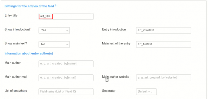Click the Entry title label
The width and height of the screenshot is (208, 99).
pyautogui.click(x=11, y=16)
